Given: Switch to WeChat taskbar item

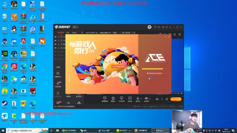Looking at the screenshot, I should (x=87, y=130).
